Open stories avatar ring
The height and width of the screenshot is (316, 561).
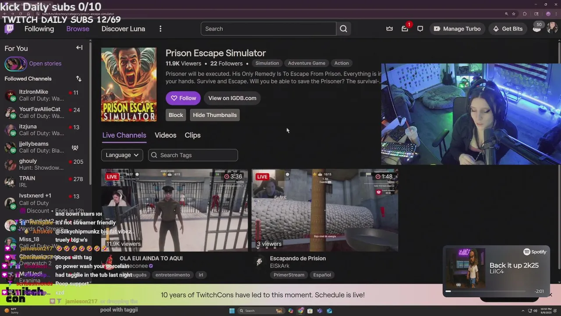click(x=15, y=64)
